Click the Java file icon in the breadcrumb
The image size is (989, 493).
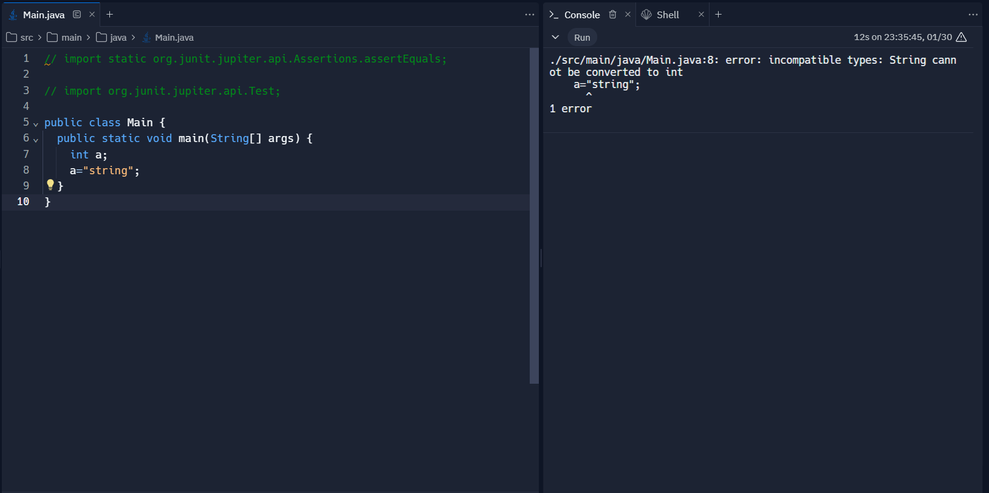point(146,38)
